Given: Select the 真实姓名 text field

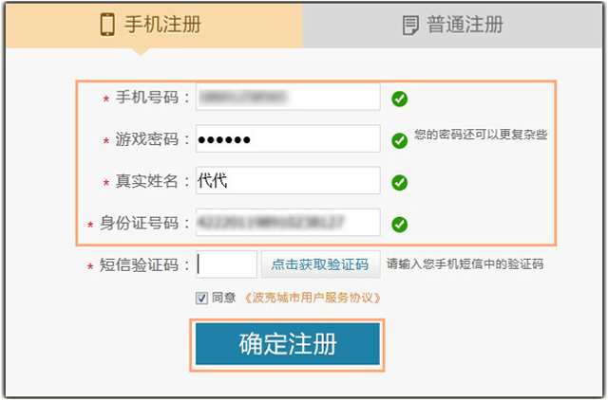Looking at the screenshot, I should pyautogui.click(x=287, y=181).
